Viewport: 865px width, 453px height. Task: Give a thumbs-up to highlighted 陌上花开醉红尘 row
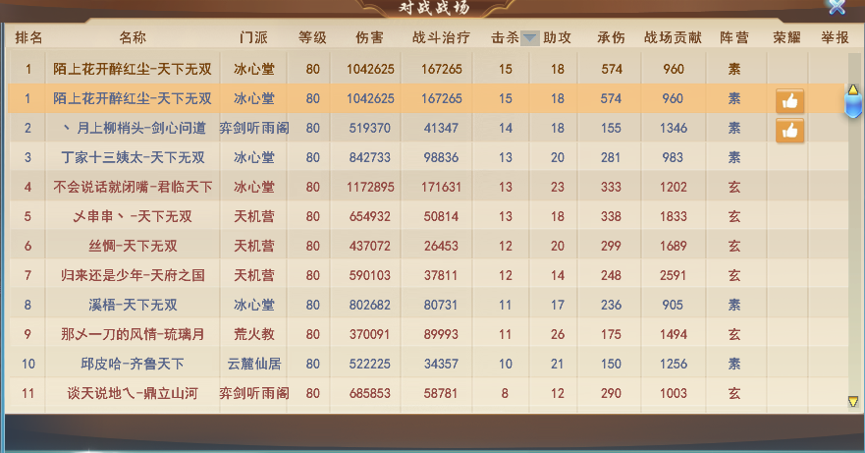pyautogui.click(x=789, y=101)
